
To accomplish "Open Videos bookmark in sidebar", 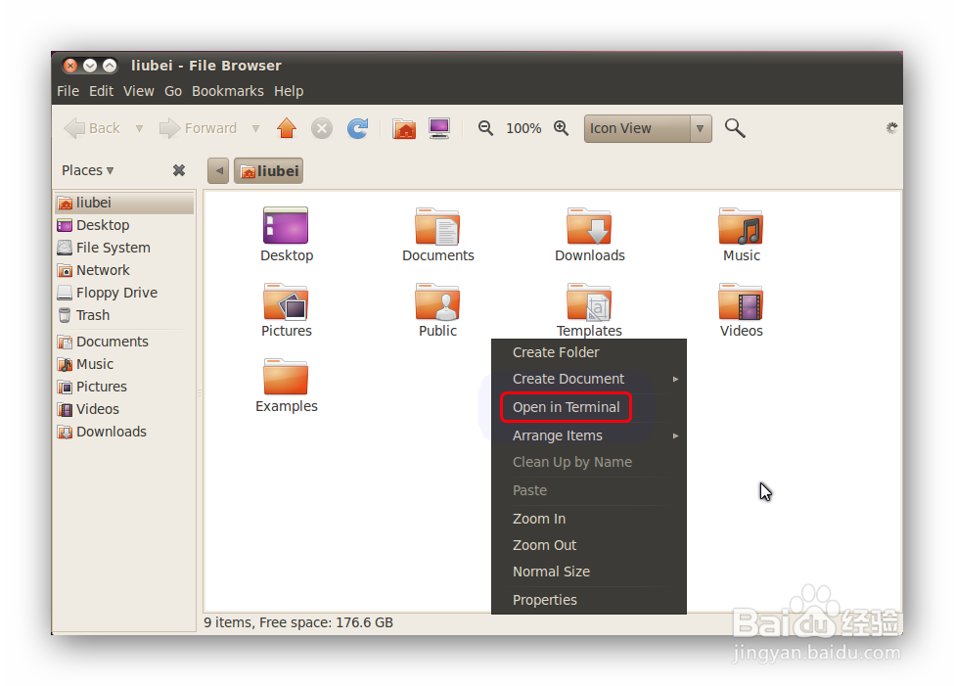I will [124, 409].
